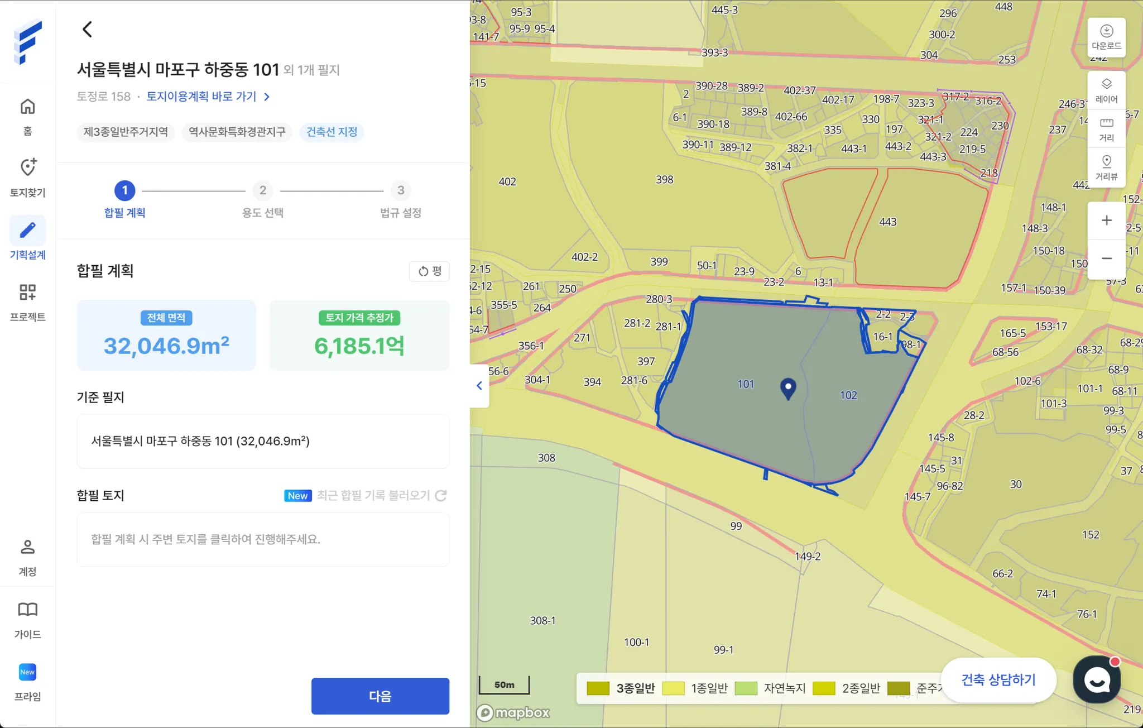Open 토지찾기 land search icon
The width and height of the screenshot is (1143, 728).
pos(27,167)
